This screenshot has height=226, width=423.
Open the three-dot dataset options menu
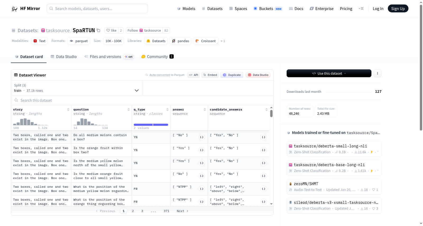pyautogui.click(x=378, y=73)
